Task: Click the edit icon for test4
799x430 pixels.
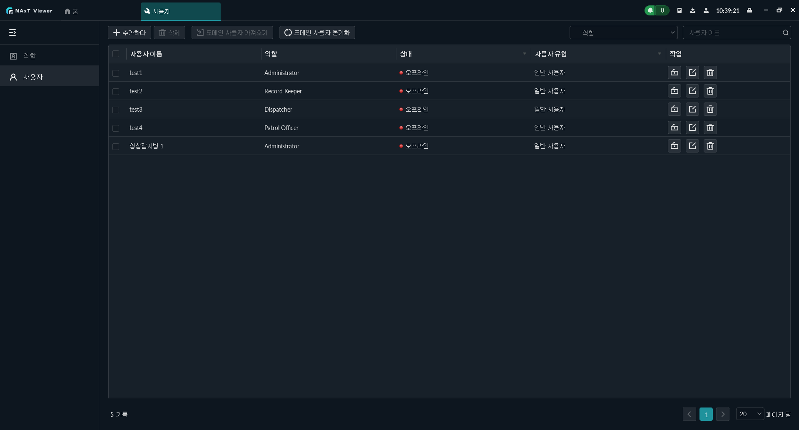Action: click(692, 127)
